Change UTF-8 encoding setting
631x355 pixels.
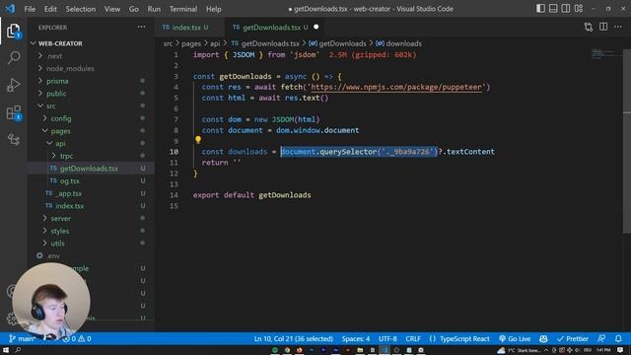click(x=387, y=339)
